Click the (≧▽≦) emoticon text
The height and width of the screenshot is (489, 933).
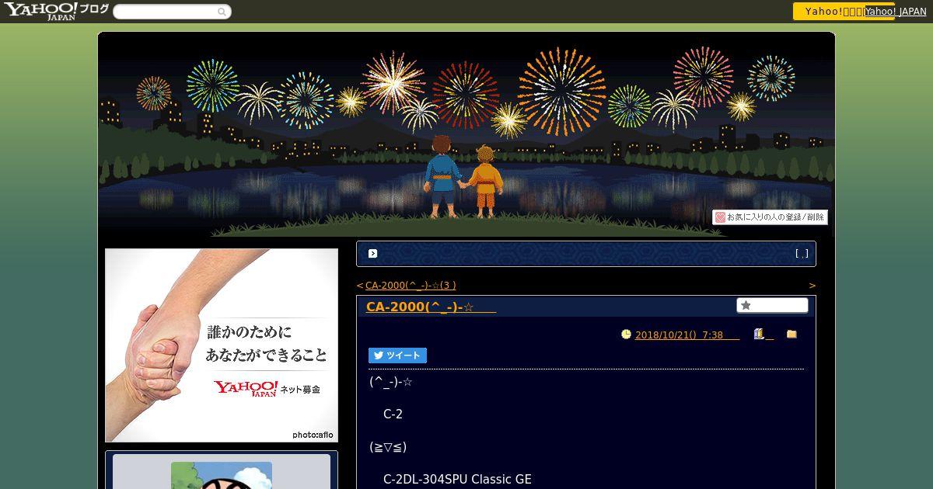pyautogui.click(x=388, y=446)
